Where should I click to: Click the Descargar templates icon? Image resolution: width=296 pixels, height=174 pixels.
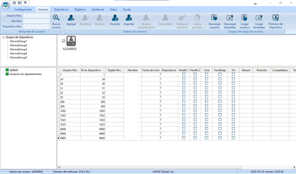(x=230, y=18)
